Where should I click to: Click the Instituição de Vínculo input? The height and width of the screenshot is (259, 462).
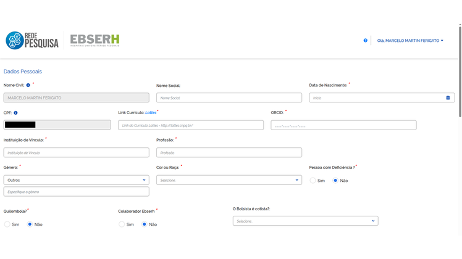pos(77,152)
